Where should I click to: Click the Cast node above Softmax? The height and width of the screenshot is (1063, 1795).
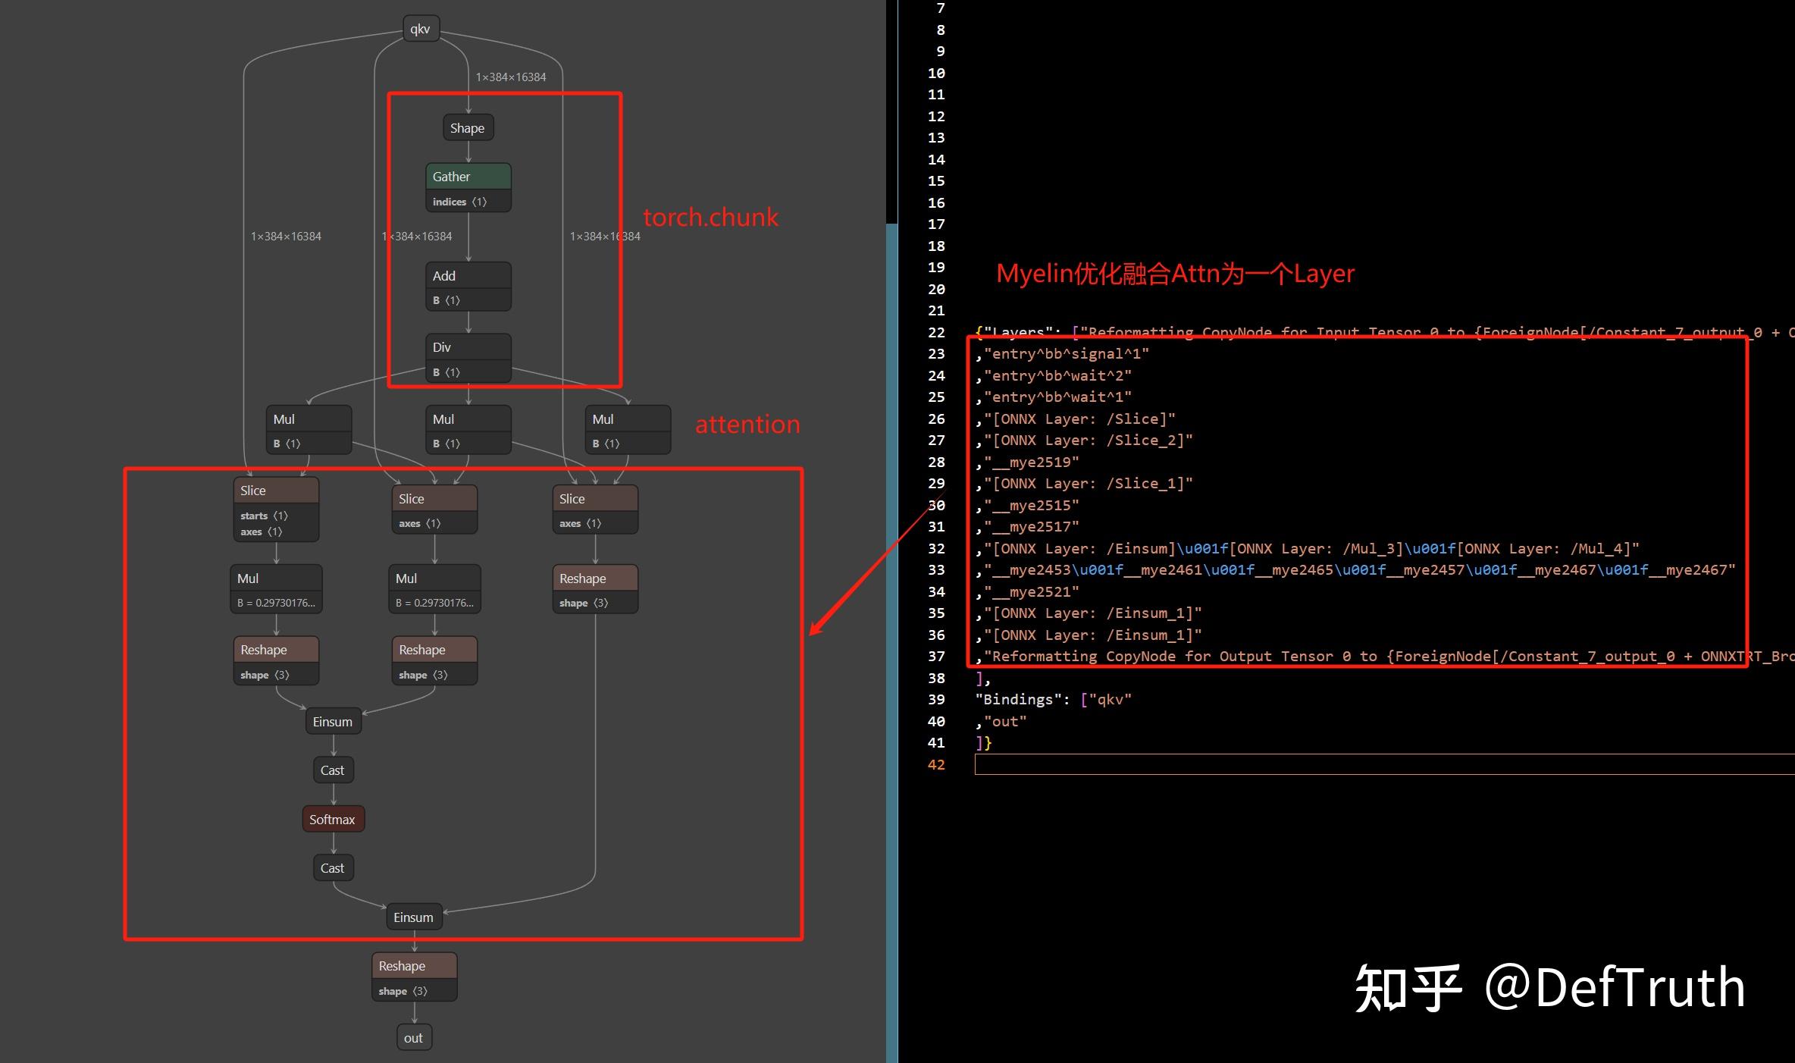click(332, 770)
